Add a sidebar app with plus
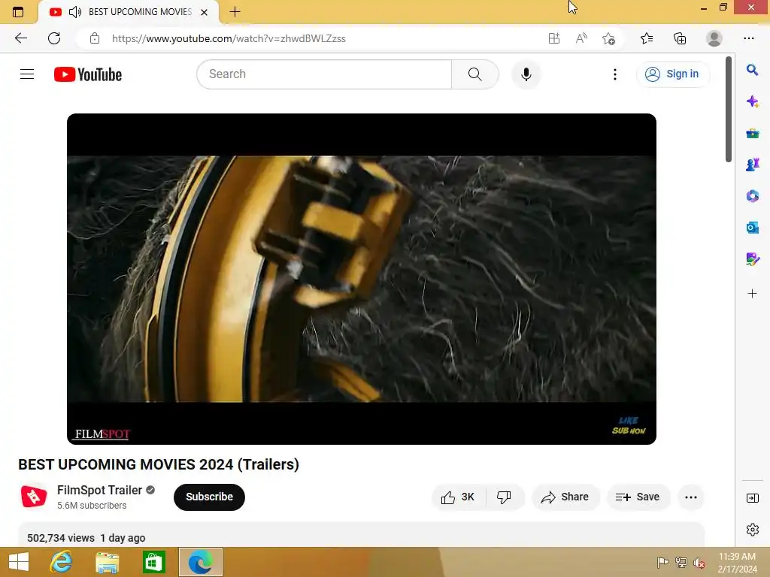Viewport: 770px width, 577px height. [x=752, y=294]
